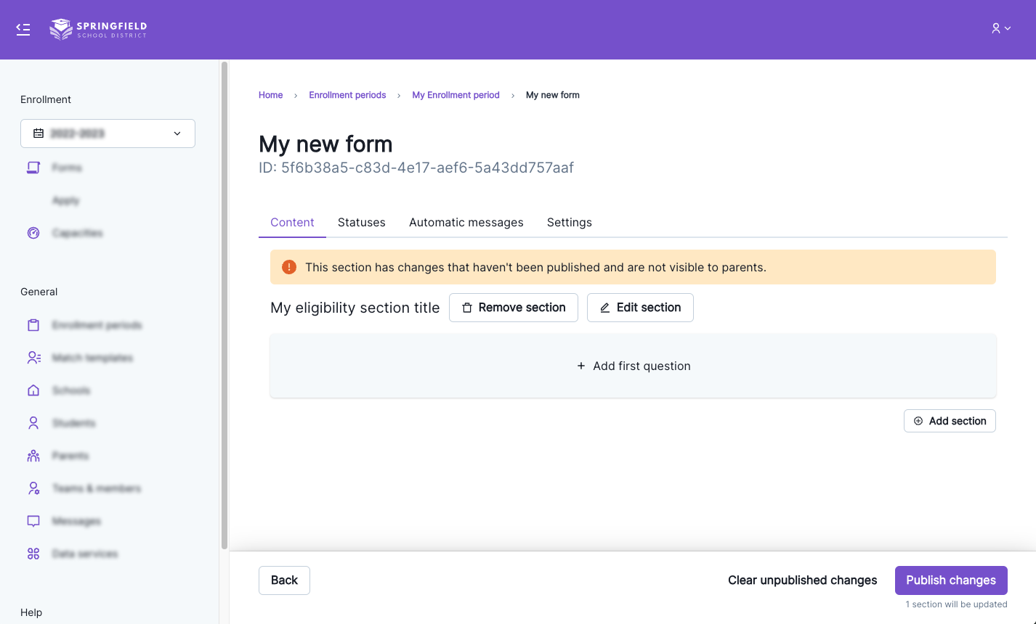
Task: Click the Students person icon in sidebar
Action: coord(33,423)
